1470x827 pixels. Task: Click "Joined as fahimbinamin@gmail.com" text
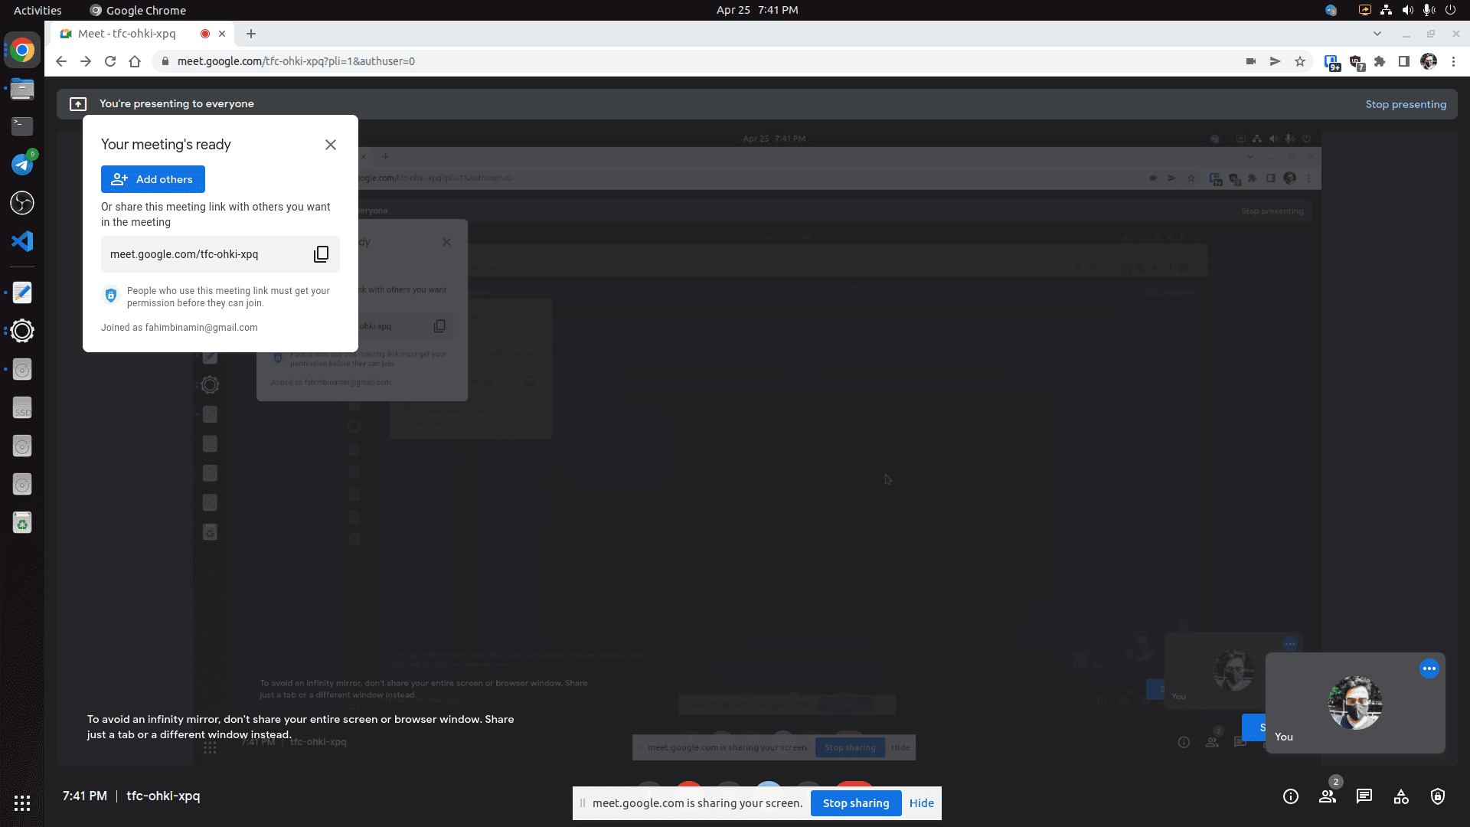click(179, 328)
